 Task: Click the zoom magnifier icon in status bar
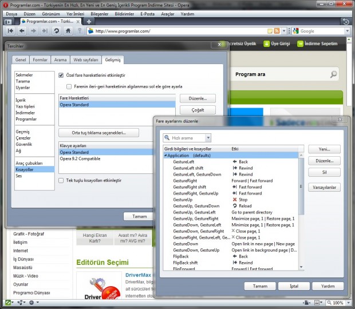[329, 303]
